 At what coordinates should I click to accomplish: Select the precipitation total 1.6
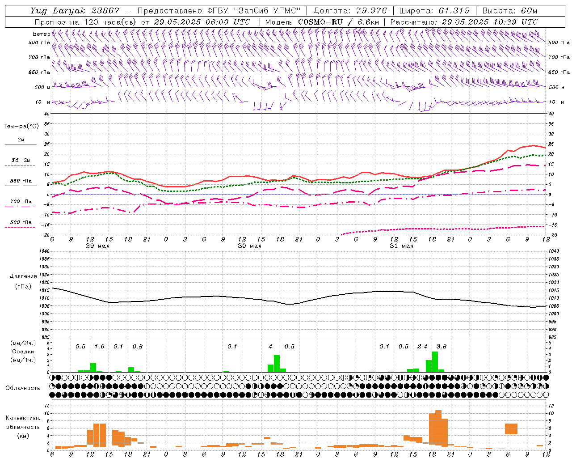coord(99,347)
